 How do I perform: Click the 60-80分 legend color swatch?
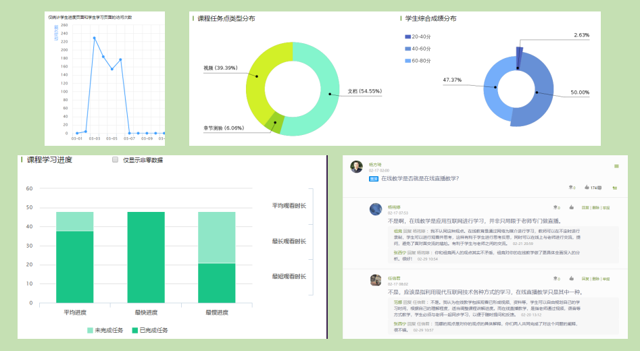(408, 61)
